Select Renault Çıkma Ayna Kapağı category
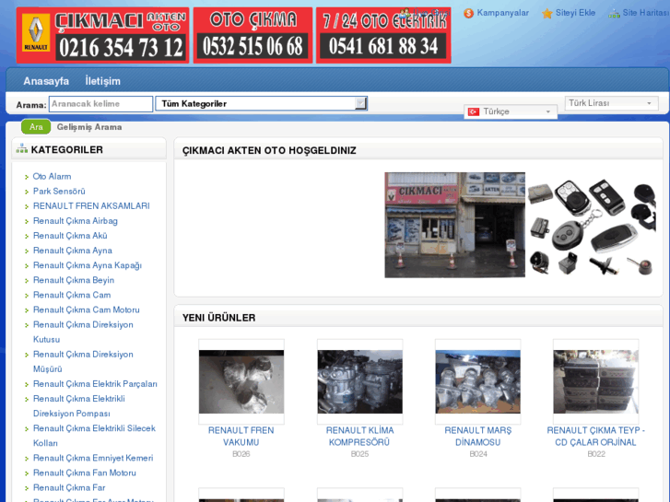The width and height of the screenshot is (670, 502). point(88,265)
